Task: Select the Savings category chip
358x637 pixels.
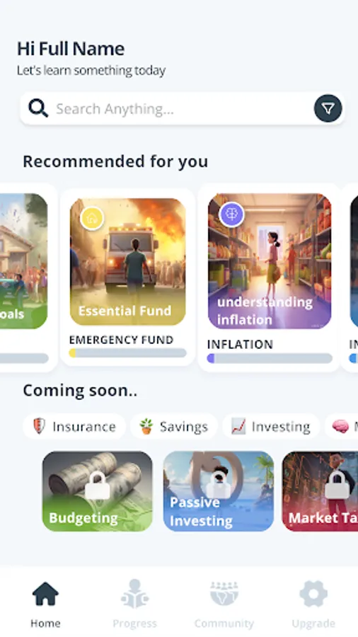Action: click(x=174, y=427)
